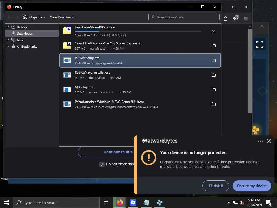
Task: Show hidden system tray icons
Action: (229, 203)
